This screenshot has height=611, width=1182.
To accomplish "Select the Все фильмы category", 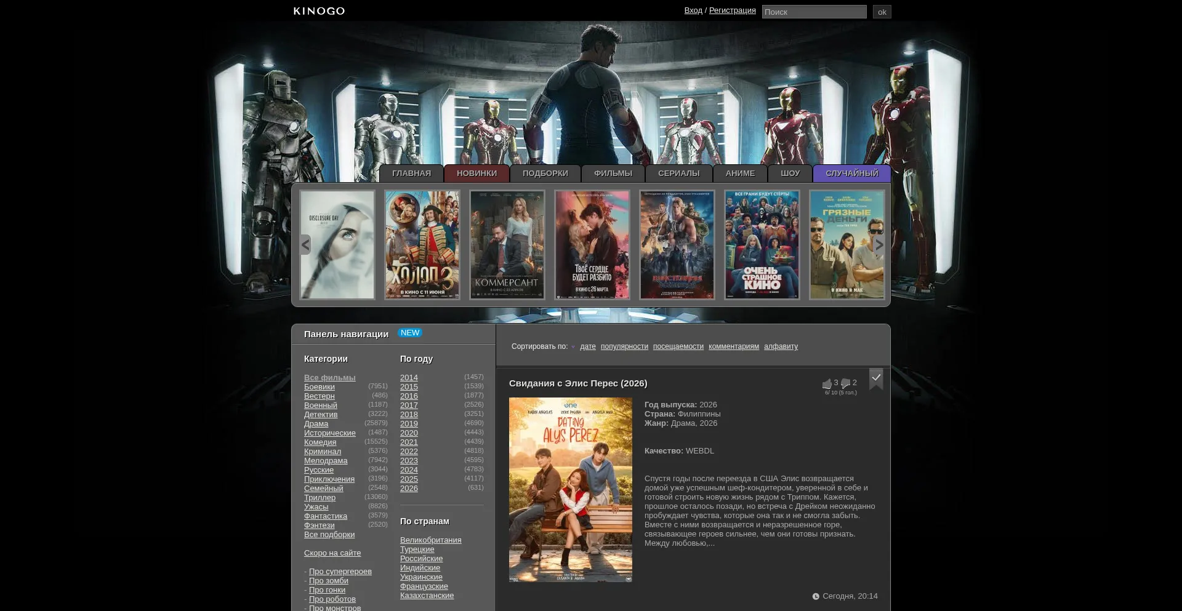I will 330,378.
